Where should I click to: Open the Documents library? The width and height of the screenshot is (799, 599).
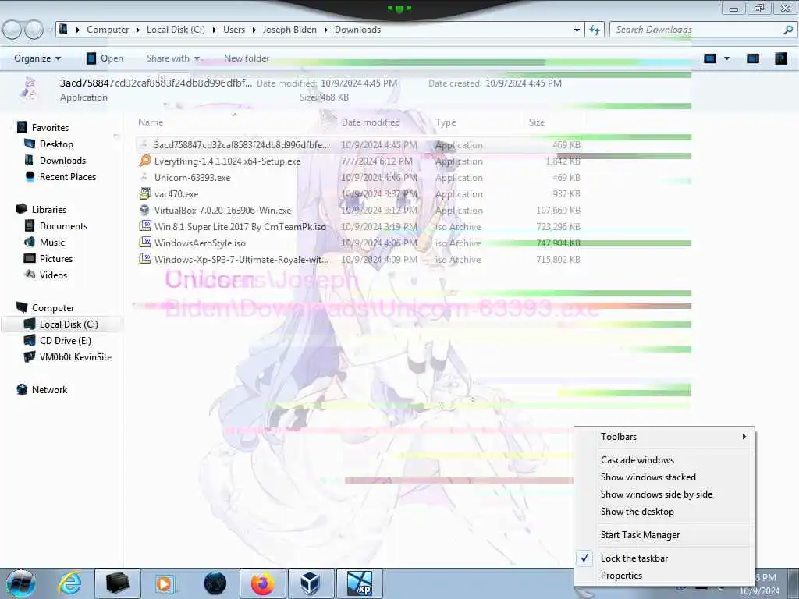point(63,225)
